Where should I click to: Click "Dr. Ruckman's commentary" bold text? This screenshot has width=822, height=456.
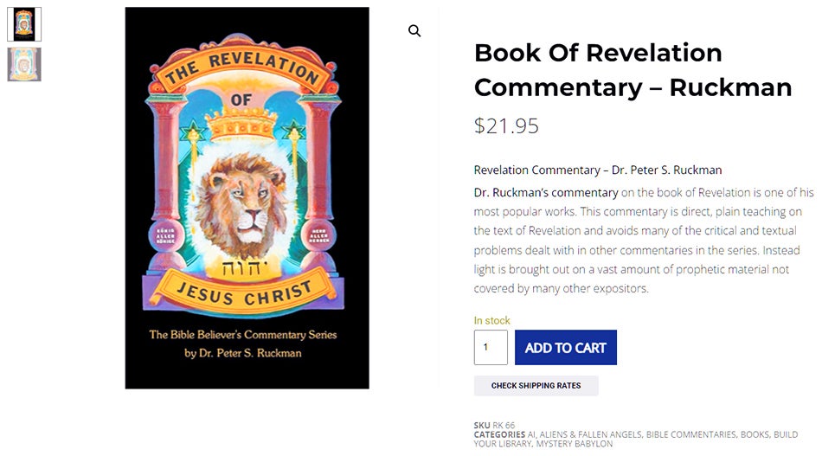pyautogui.click(x=546, y=192)
